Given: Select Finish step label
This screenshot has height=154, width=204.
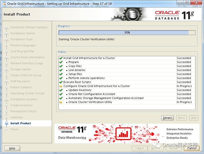Looking at the screenshot, I should 14,129.
